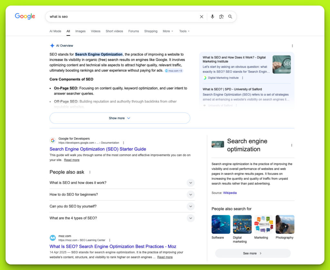Activate voice search via the microphone icon
The height and width of the screenshot is (270, 330).
coord(212,16)
